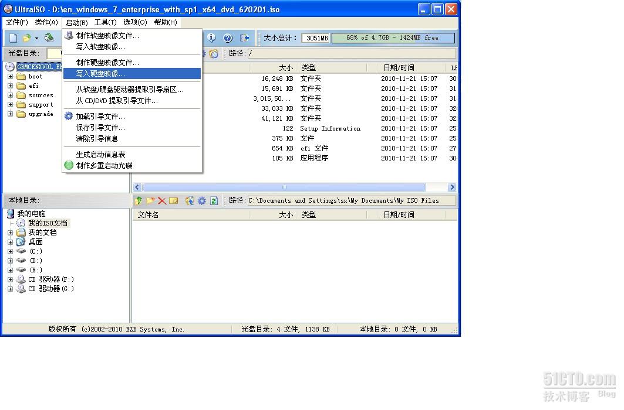Choose 制作多重启动光碟 menu entry

(x=132, y=166)
